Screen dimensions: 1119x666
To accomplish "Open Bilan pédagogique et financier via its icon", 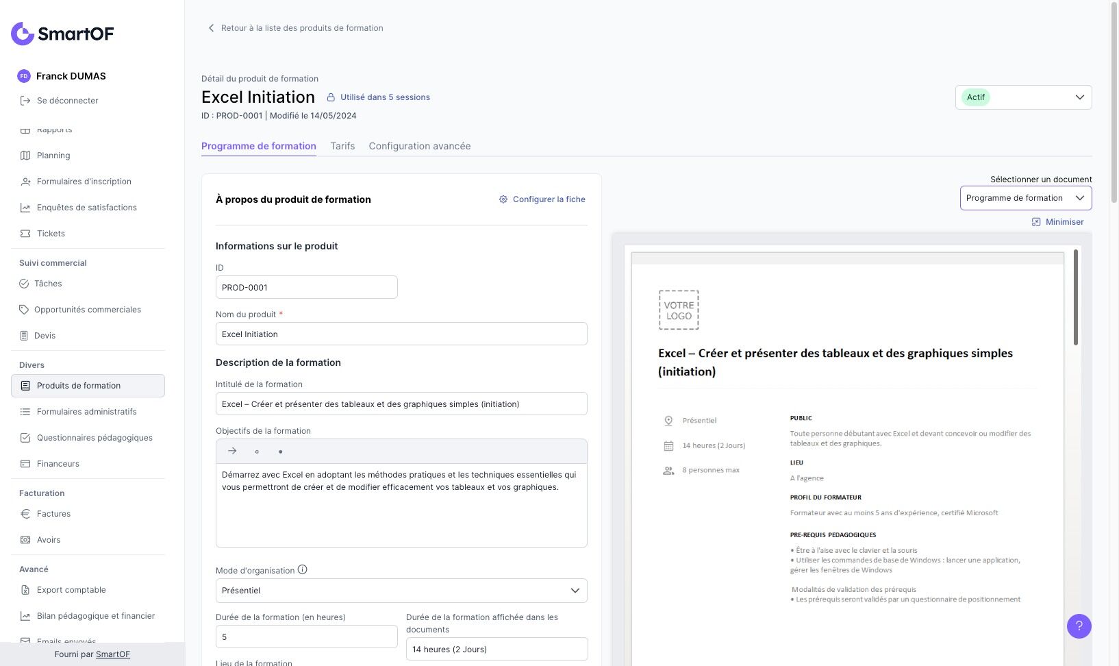I will point(25,616).
